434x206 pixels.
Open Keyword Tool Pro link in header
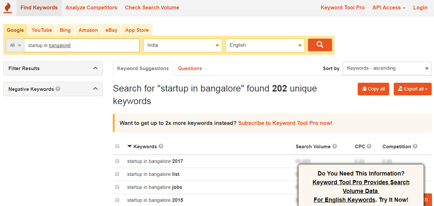pos(343,8)
